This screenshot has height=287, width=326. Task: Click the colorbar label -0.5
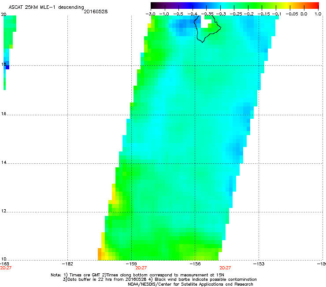[x=178, y=14]
